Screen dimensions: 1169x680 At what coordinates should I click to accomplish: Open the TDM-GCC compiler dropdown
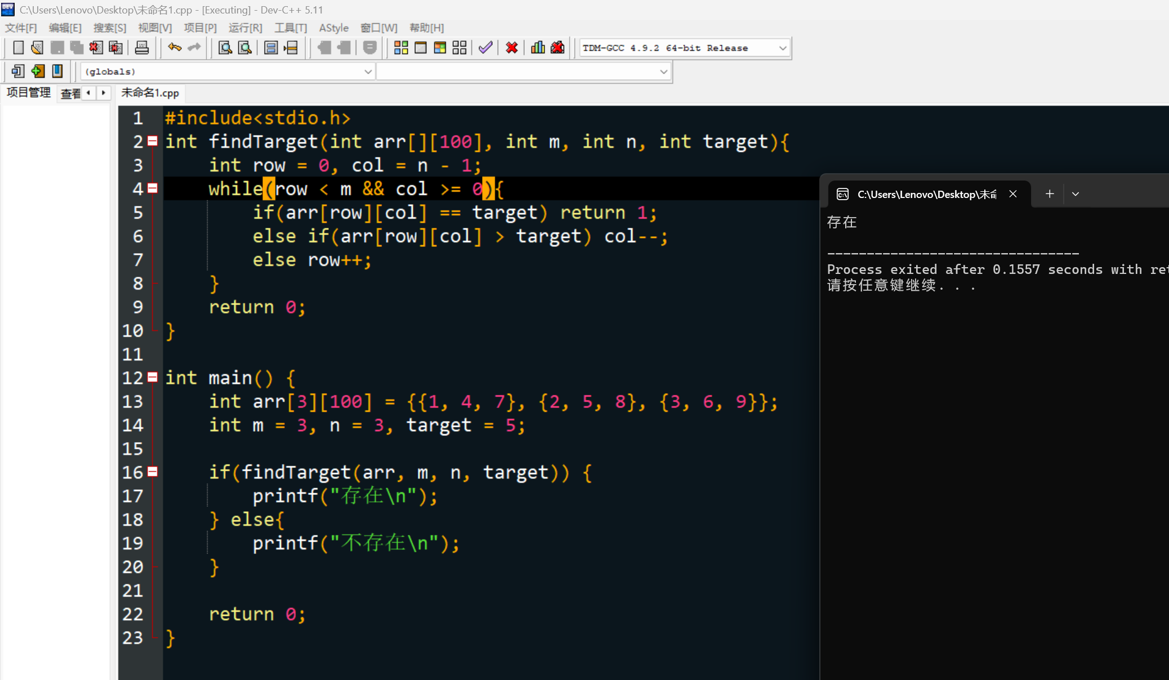[x=782, y=48]
